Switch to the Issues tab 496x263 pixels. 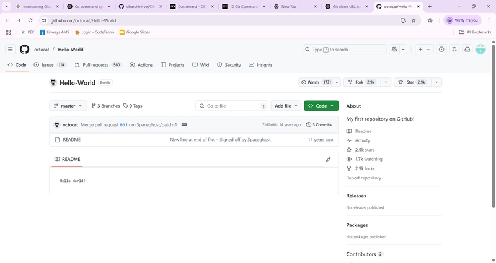pos(50,65)
